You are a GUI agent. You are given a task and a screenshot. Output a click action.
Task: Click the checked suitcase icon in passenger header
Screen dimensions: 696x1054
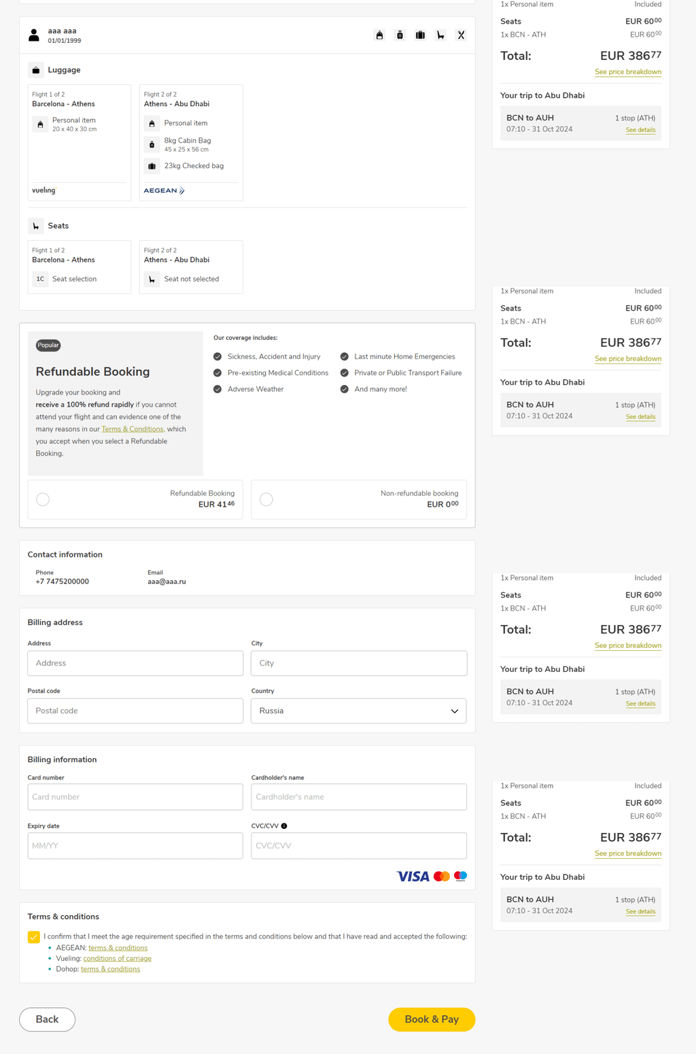point(420,35)
